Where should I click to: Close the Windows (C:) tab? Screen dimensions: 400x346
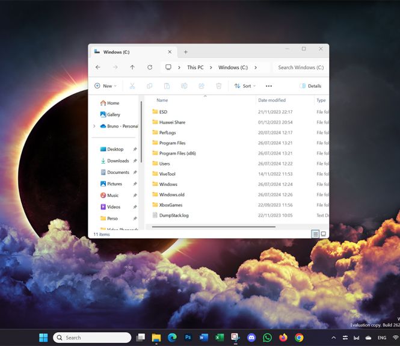(170, 52)
